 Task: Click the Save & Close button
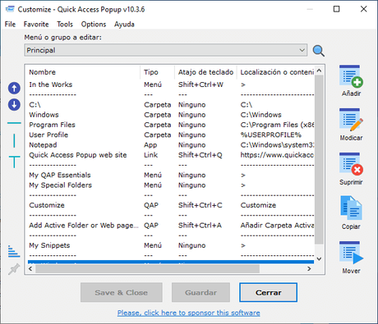point(122,293)
